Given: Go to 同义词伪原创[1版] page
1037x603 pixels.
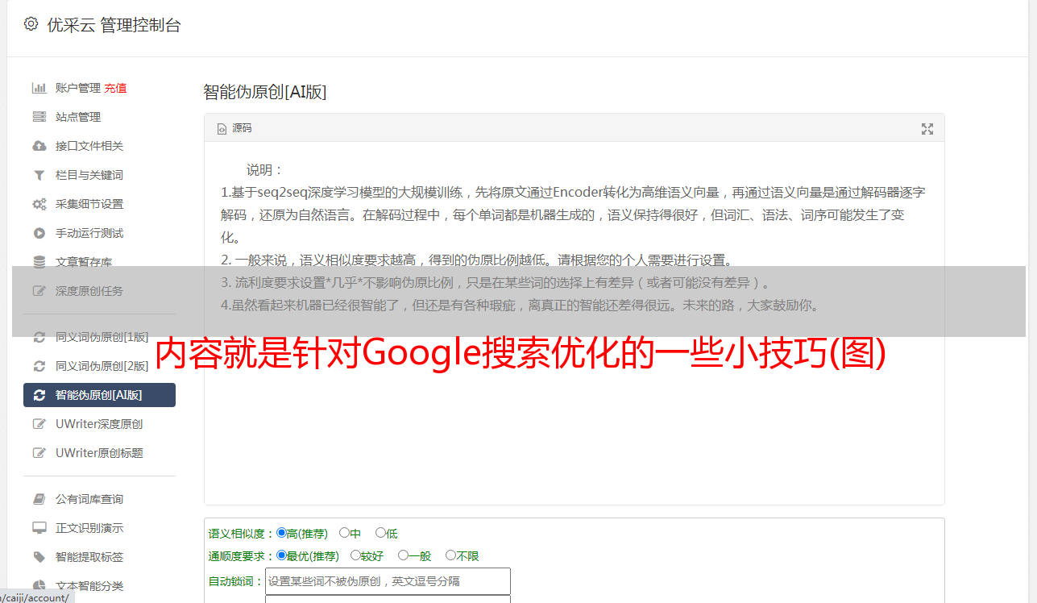Looking at the screenshot, I should 102,337.
